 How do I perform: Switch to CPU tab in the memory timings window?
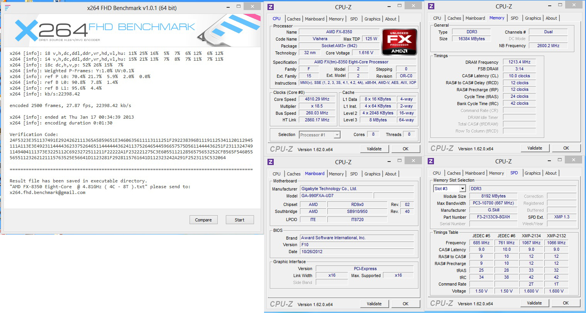tap(437, 18)
